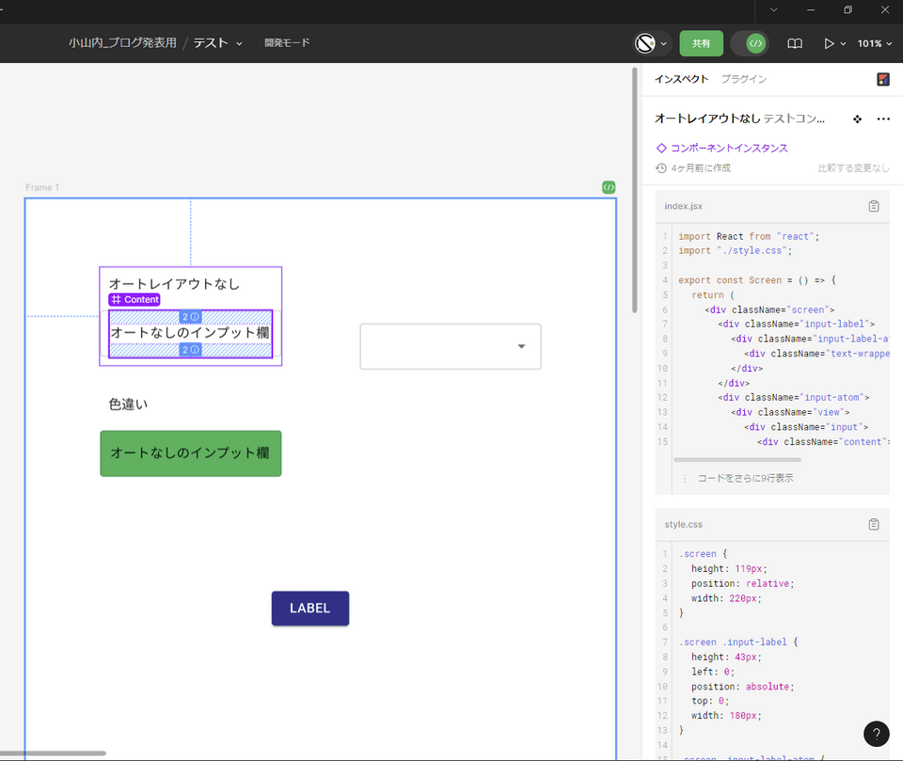Click the green 共有 share button
This screenshot has height=761, width=903.
coord(701,43)
